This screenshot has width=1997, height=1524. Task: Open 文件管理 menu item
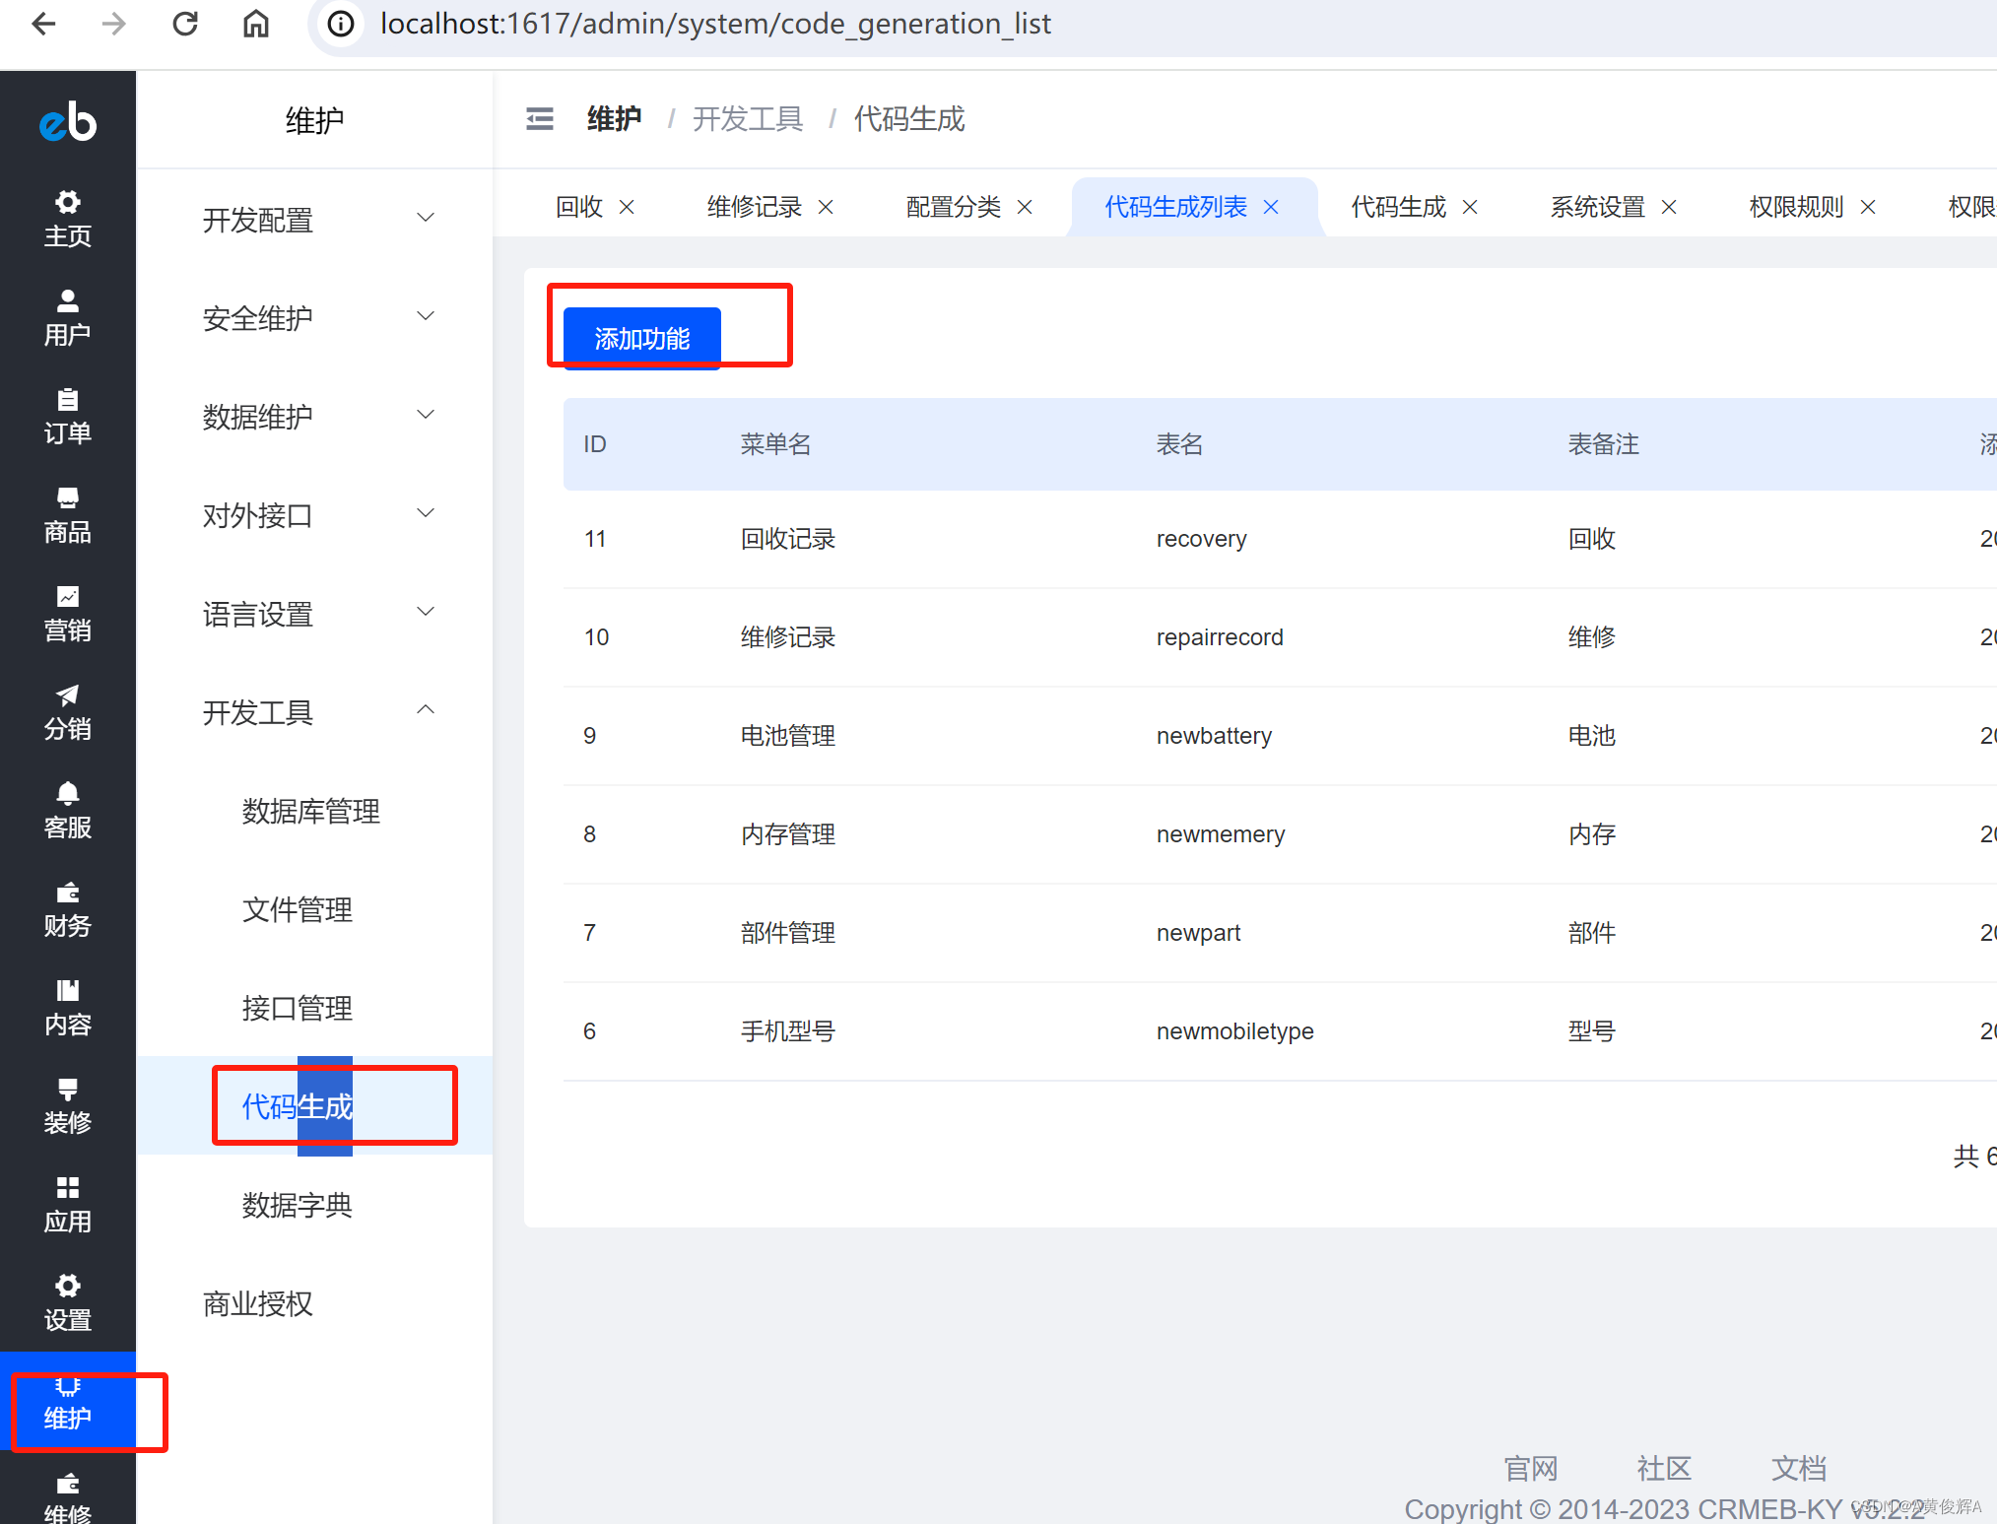coord(297,909)
